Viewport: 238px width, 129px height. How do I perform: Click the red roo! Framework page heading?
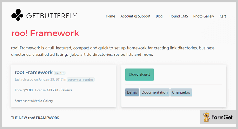pos(45,33)
